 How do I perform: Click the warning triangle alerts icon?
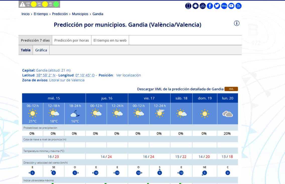click(x=23, y=4)
